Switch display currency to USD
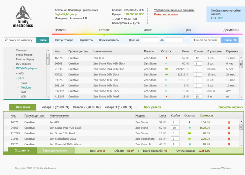This screenshot has height=175, width=245. click(x=221, y=18)
